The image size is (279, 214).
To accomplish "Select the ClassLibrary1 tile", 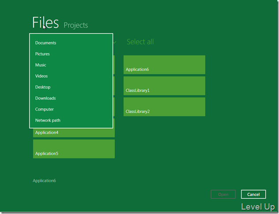I will 164,86.
